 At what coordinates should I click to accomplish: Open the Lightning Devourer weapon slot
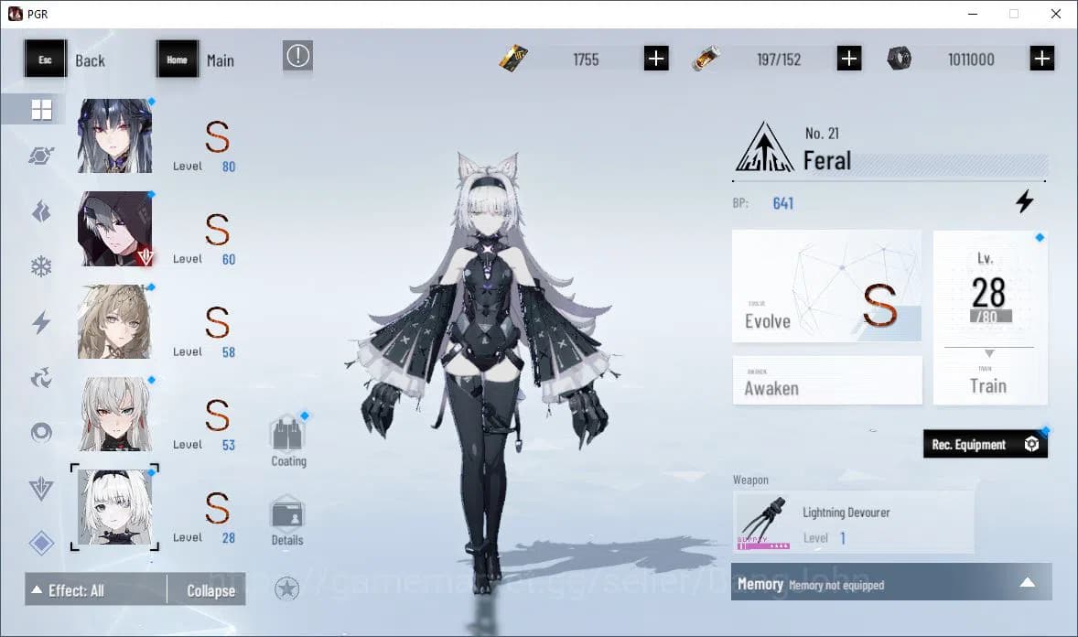point(853,523)
